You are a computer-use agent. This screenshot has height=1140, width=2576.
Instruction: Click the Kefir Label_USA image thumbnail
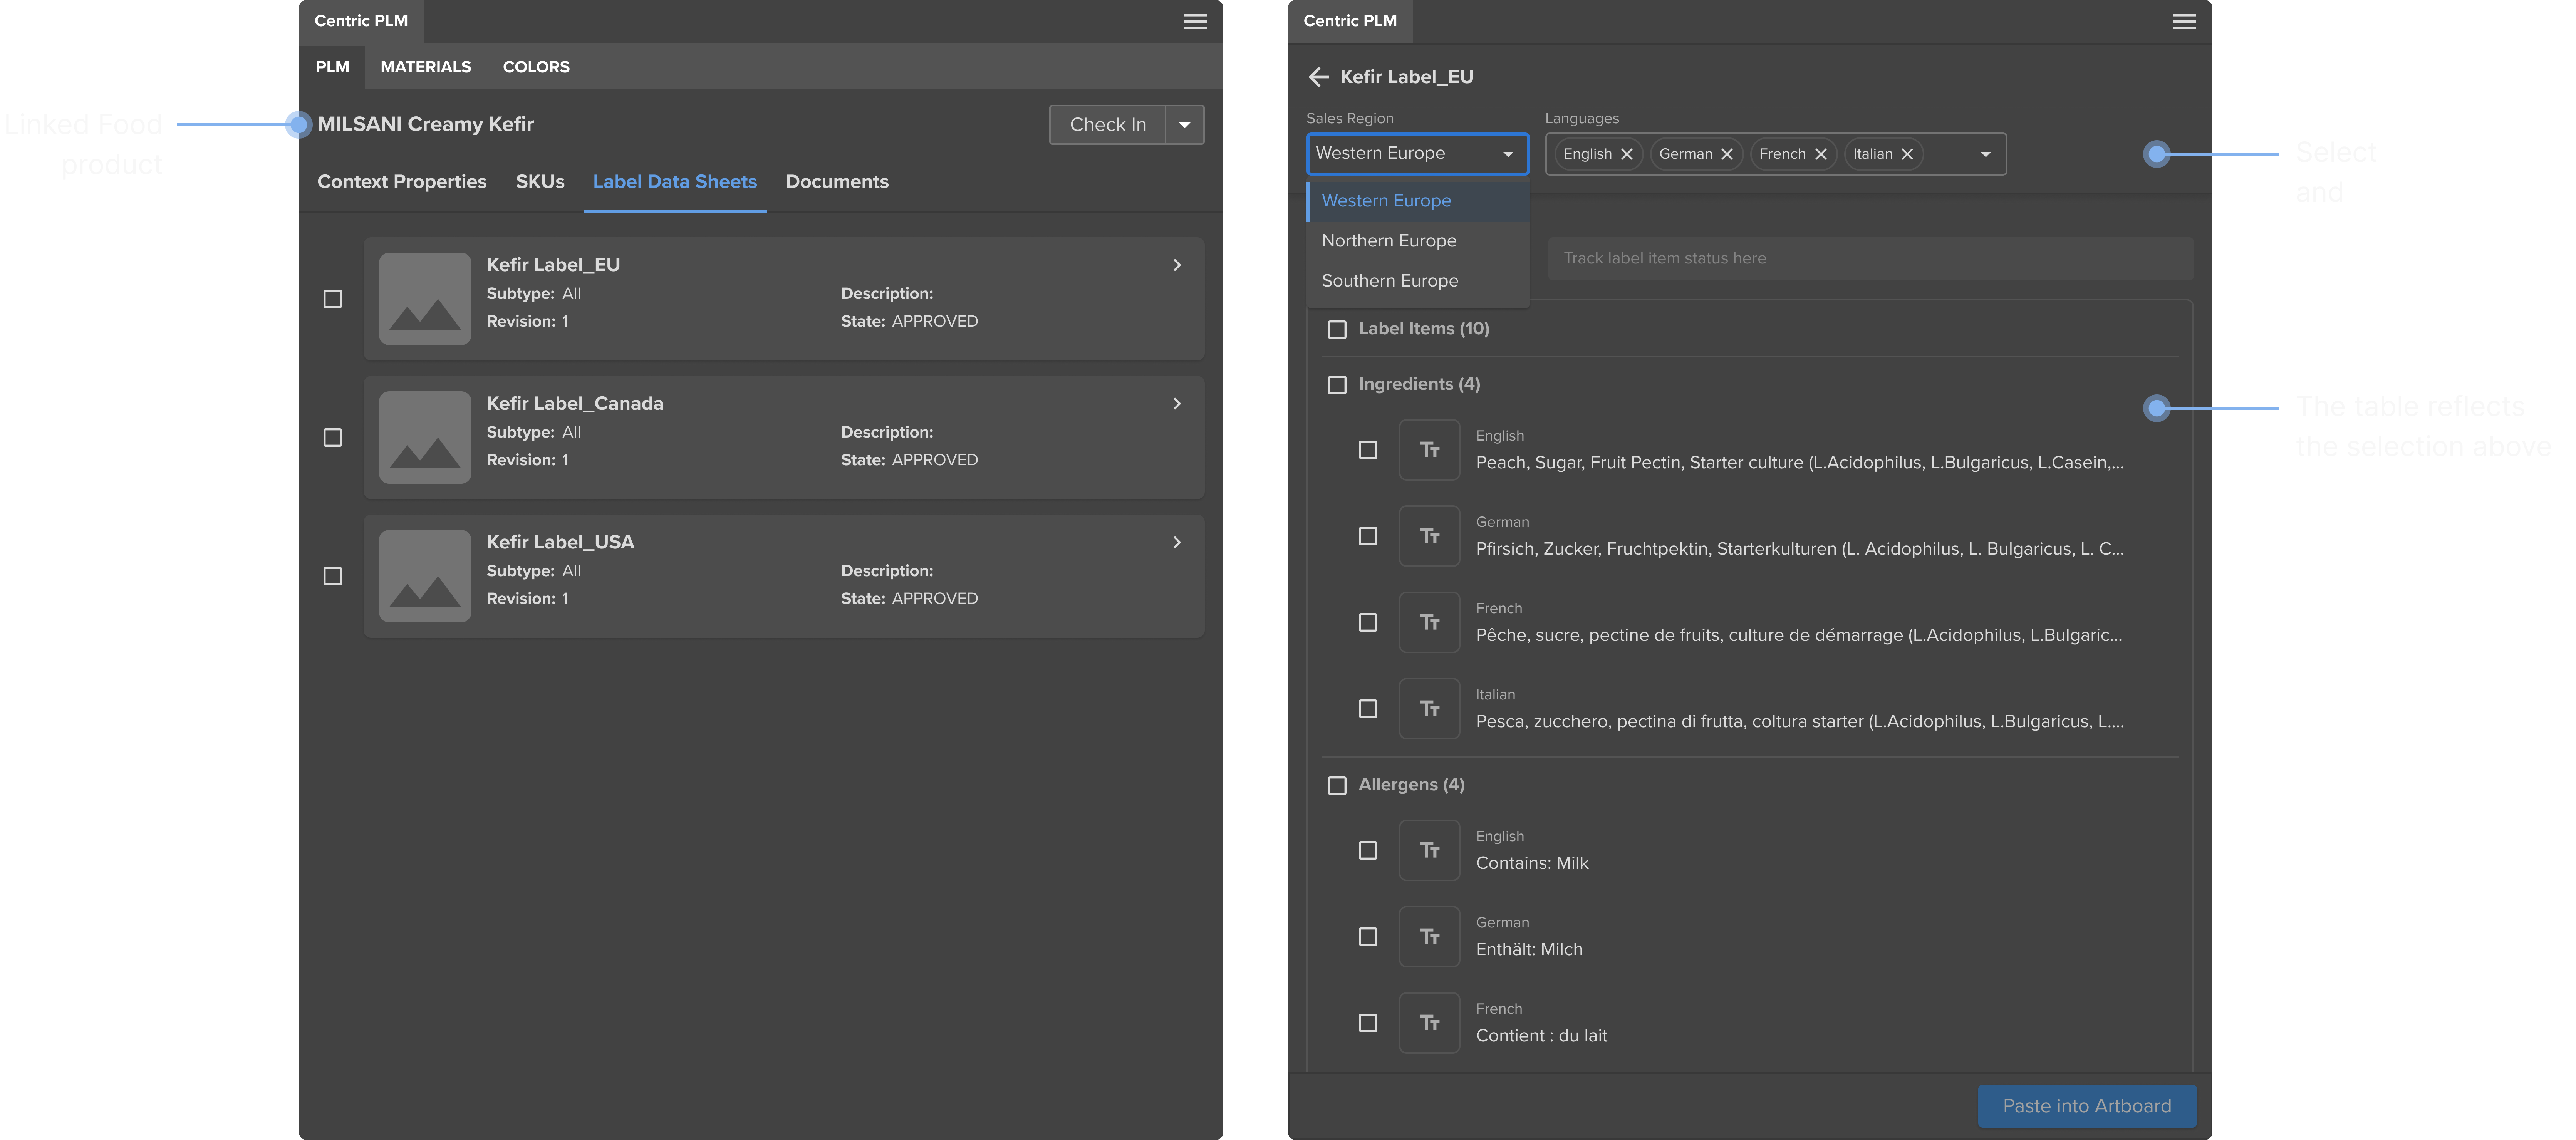click(x=425, y=576)
